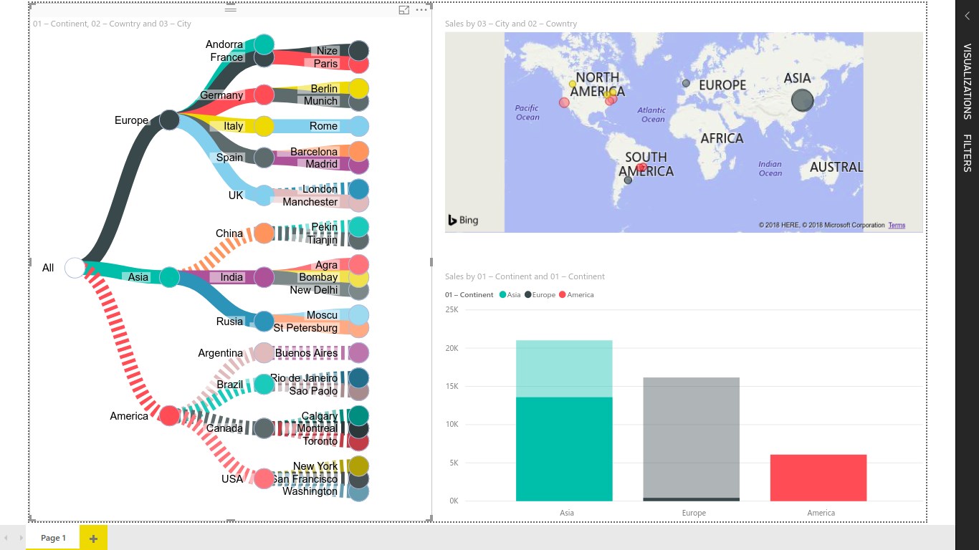Viewport: 979px width, 550px height.
Task: Click previous page navigation arrow
Action: click(6, 538)
